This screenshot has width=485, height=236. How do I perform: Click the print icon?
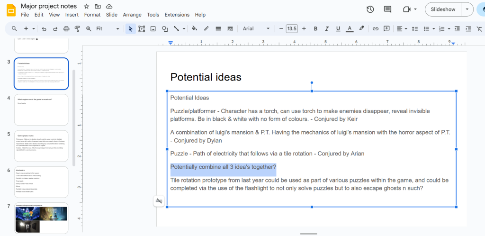(x=66, y=29)
